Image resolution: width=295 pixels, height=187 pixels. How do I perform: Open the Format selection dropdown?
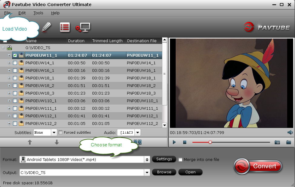[x=147, y=160]
